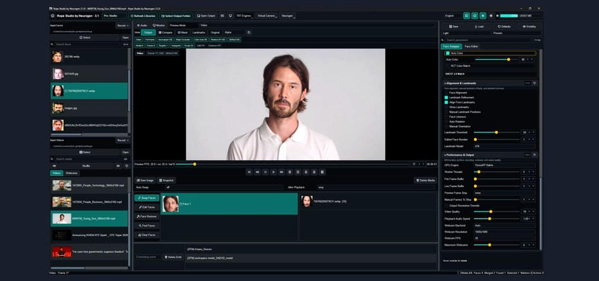599x281 pixels.
Task: Enable Face Alignment checkbox
Action: [x=446, y=93]
